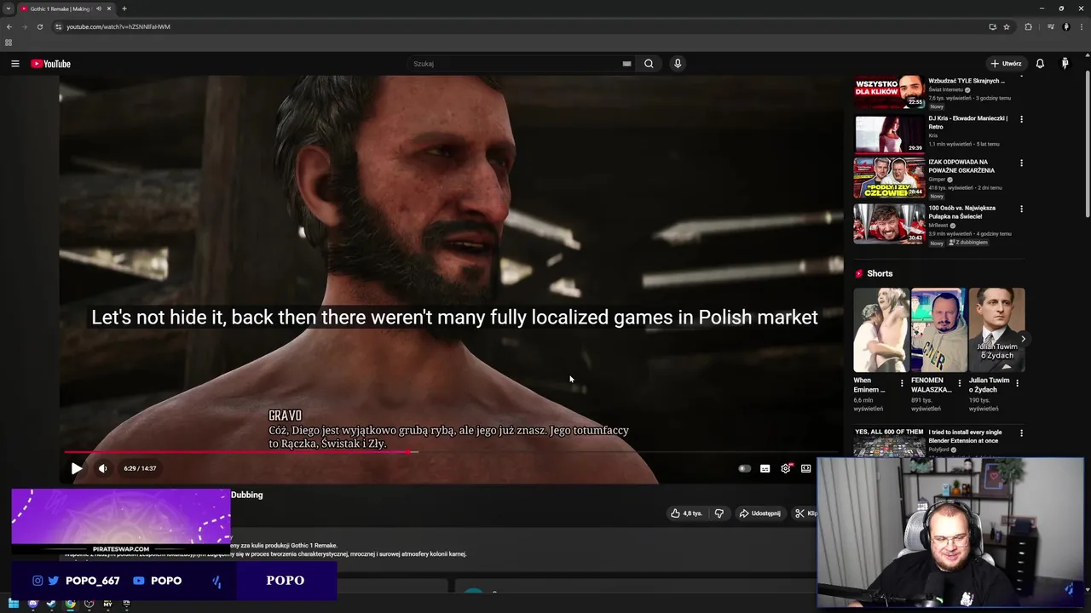This screenshot has width=1091, height=613.
Task: Open options for the DJ Kris video
Action: click(1021, 119)
